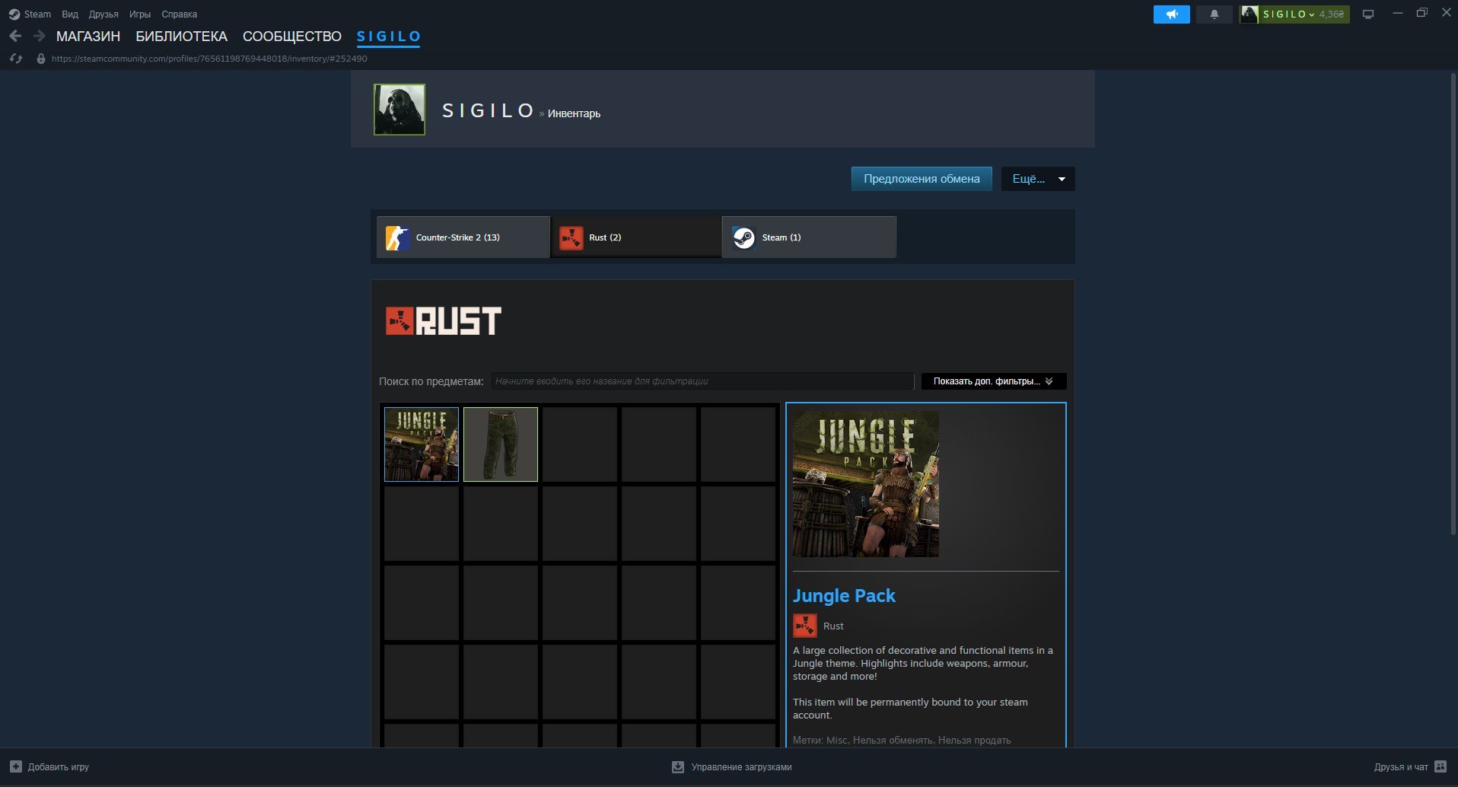Select the green camo pants item
This screenshot has width=1458, height=787.
click(501, 444)
